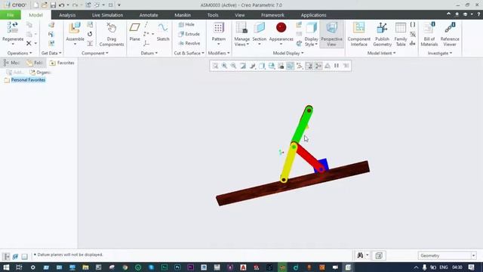Open the Favorites navigator tab
Viewport: 483px width, 272px height.
click(x=62, y=63)
